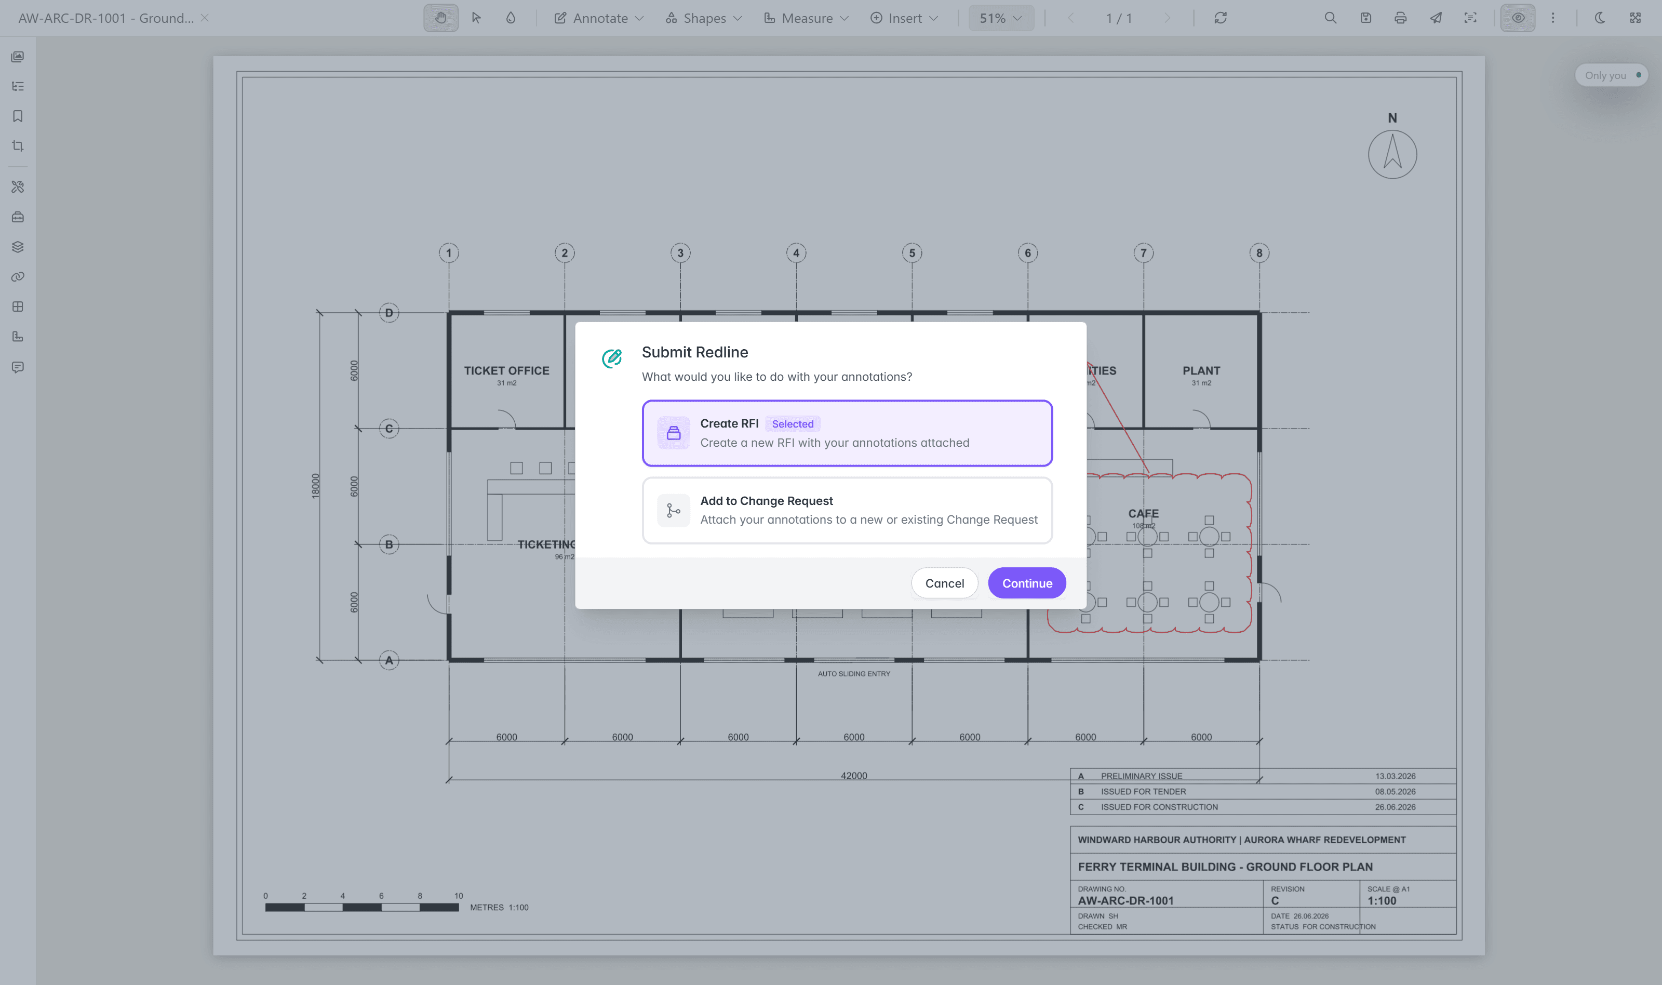Go to previous page arrow
Image resolution: width=1662 pixels, height=985 pixels.
pos(1070,18)
